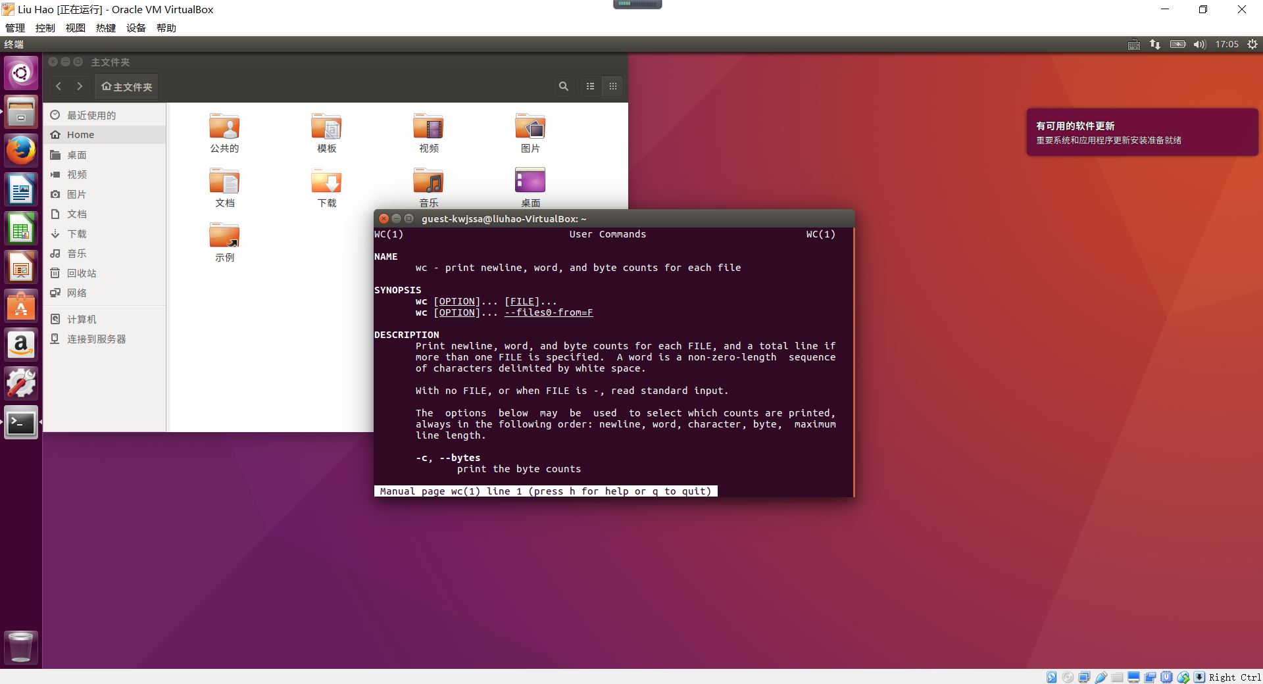Select 图片 in Files sidebar
This screenshot has height=684, width=1263.
105,194
